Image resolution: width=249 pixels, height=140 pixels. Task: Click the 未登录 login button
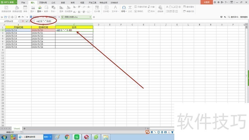tap(206, 2)
